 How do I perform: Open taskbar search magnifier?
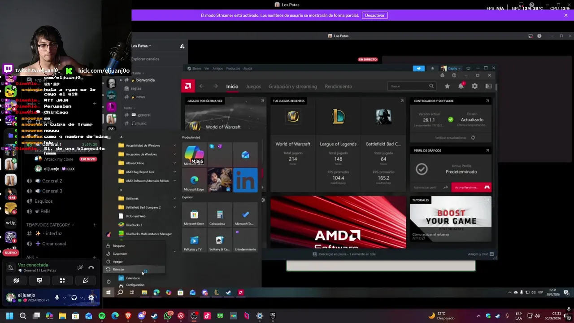point(23,316)
